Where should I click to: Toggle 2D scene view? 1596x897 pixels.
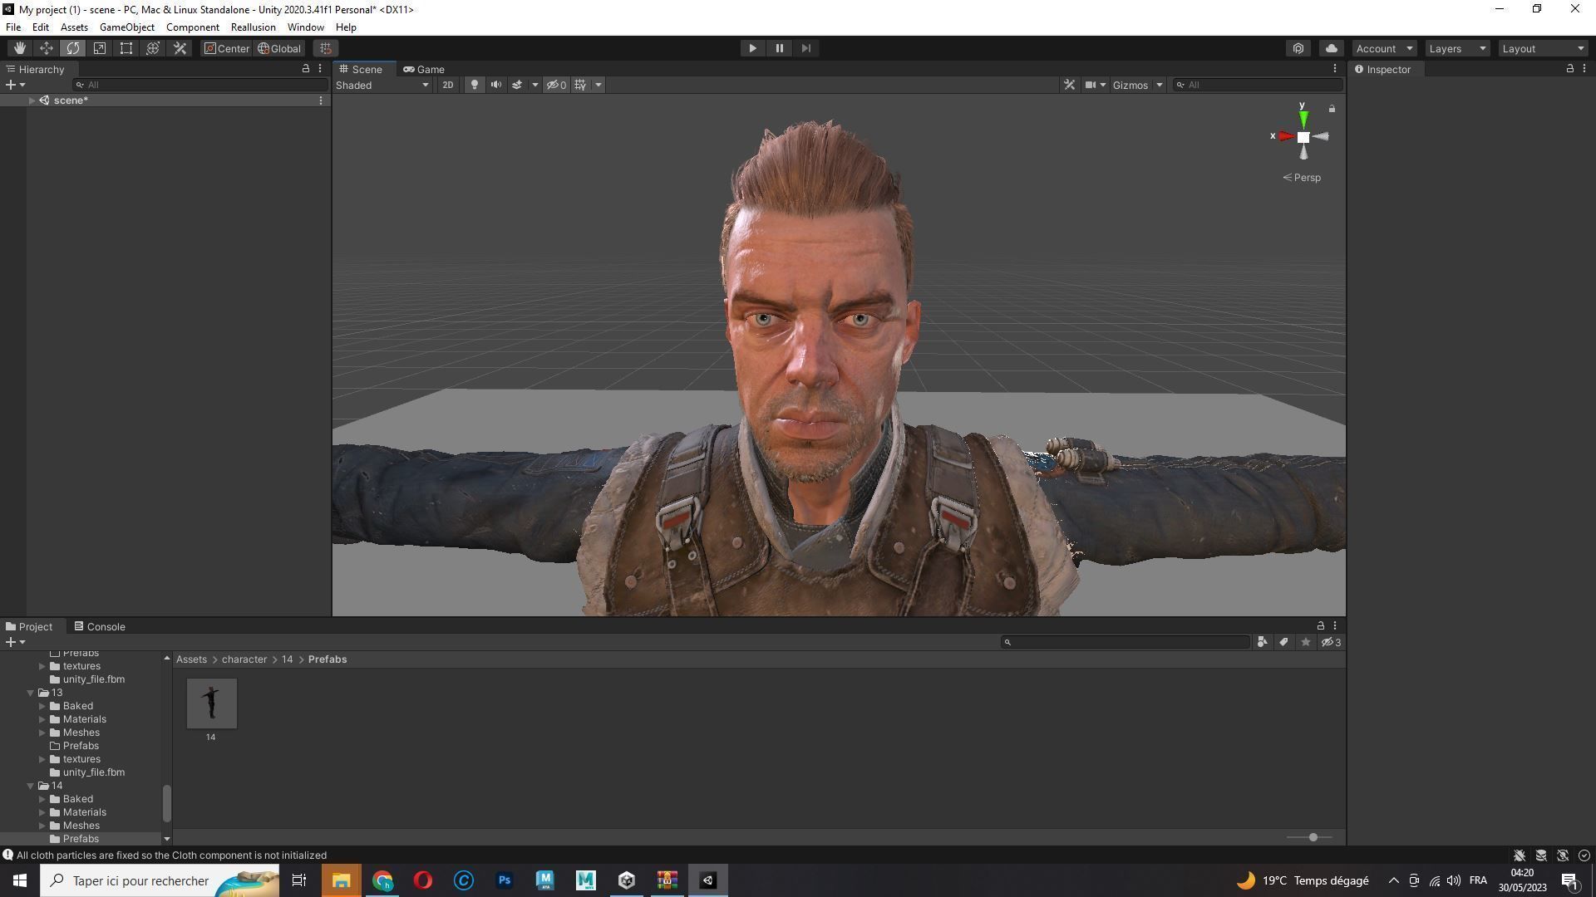pos(447,85)
